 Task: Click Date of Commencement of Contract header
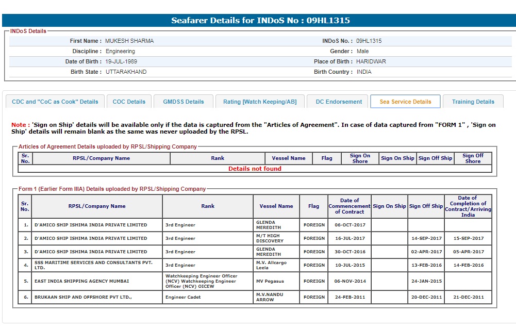tap(349, 206)
